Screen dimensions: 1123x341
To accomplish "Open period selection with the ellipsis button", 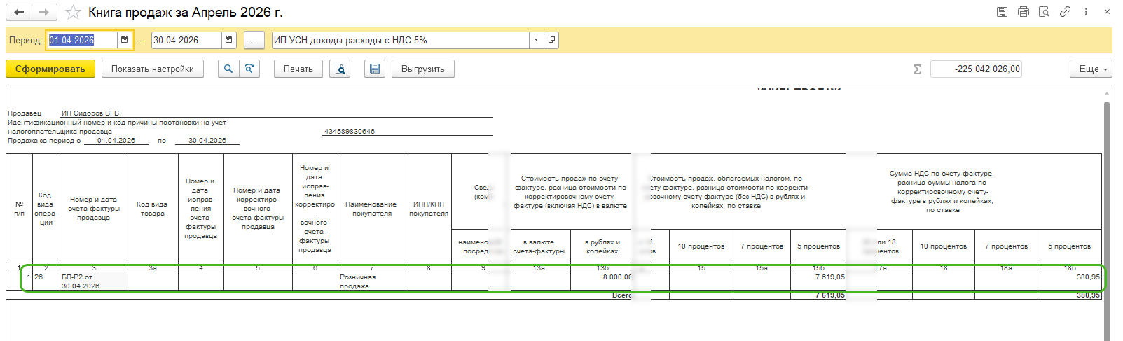I will pyautogui.click(x=254, y=40).
